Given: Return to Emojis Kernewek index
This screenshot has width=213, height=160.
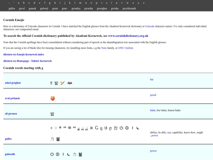Looking at the screenshot, I should (24, 55).
